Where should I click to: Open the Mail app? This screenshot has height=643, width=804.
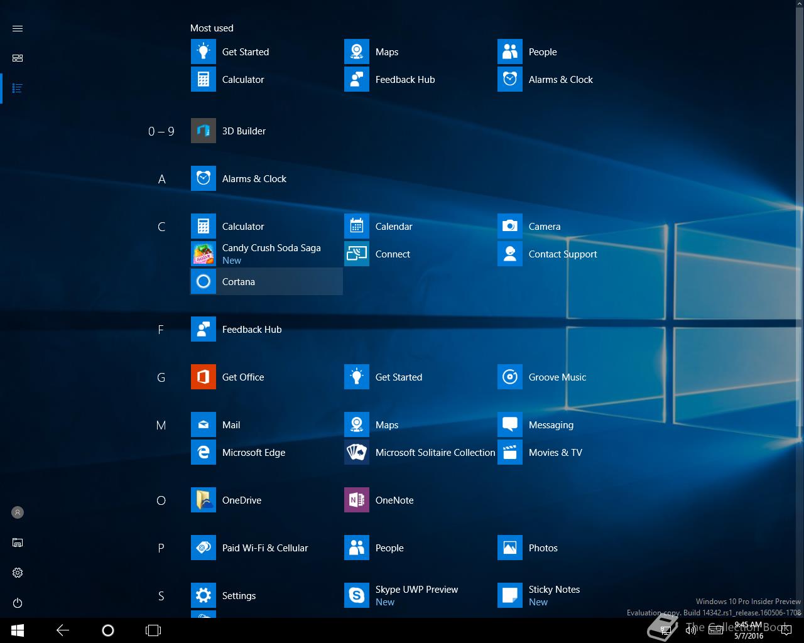click(x=266, y=424)
